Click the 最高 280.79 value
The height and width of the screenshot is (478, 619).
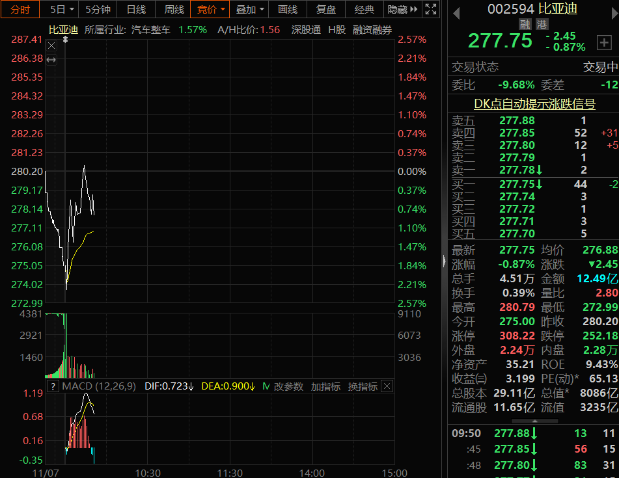[517, 307]
